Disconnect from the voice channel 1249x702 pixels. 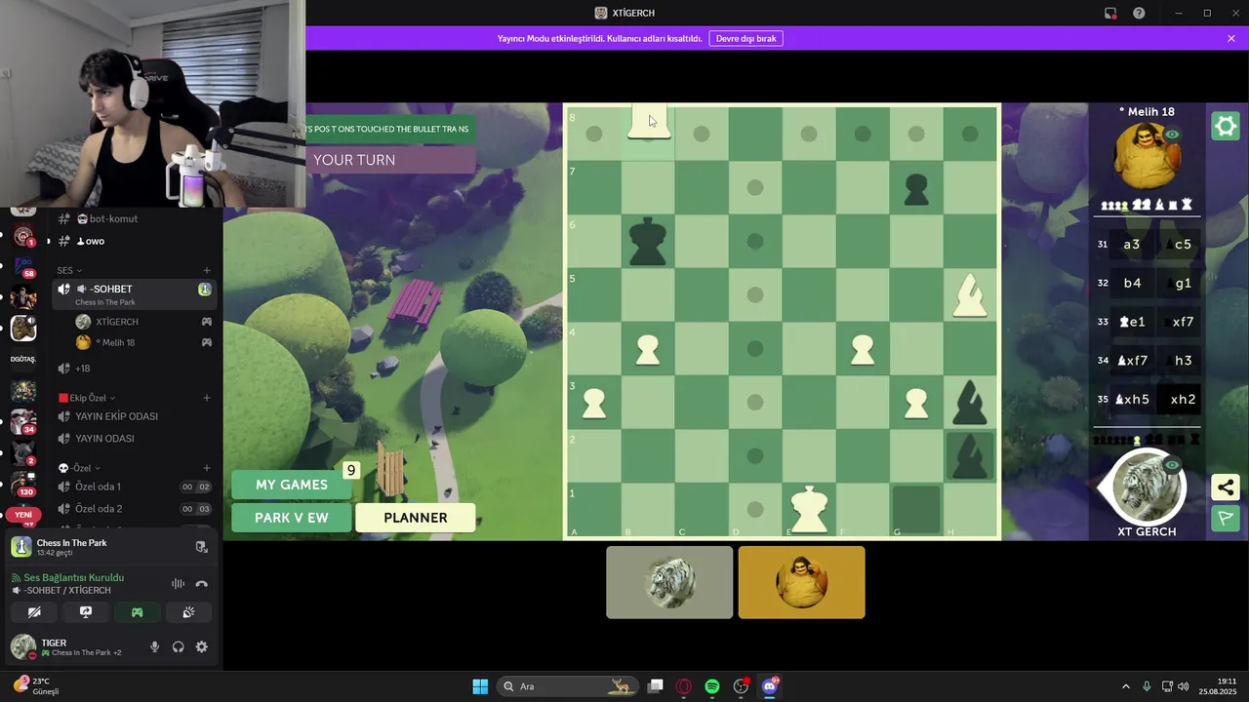(202, 583)
